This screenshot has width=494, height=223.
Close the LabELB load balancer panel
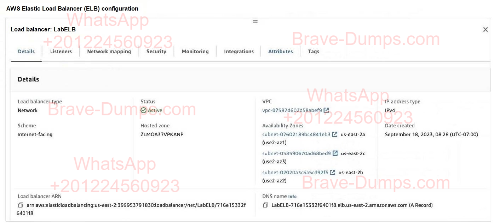(485, 30)
